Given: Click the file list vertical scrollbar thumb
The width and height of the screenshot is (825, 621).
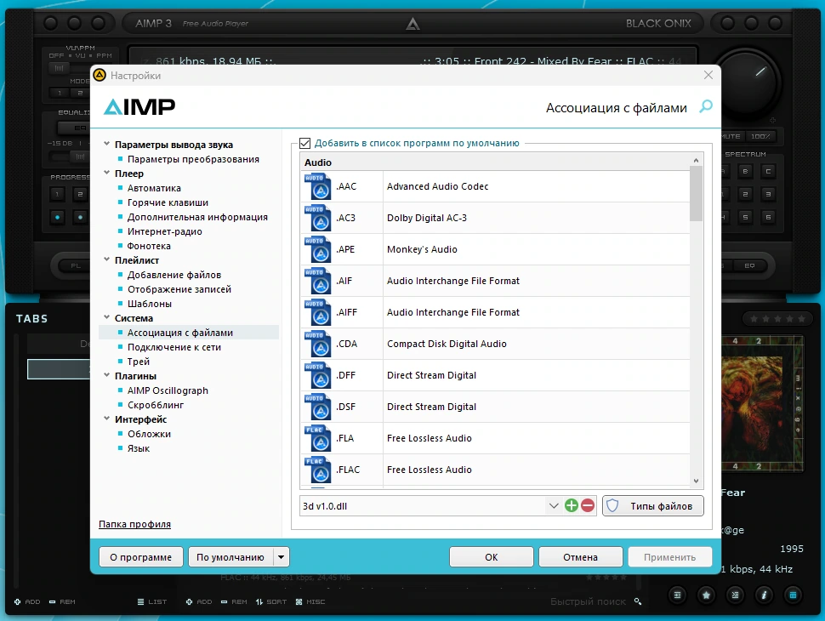Looking at the screenshot, I should 696,193.
